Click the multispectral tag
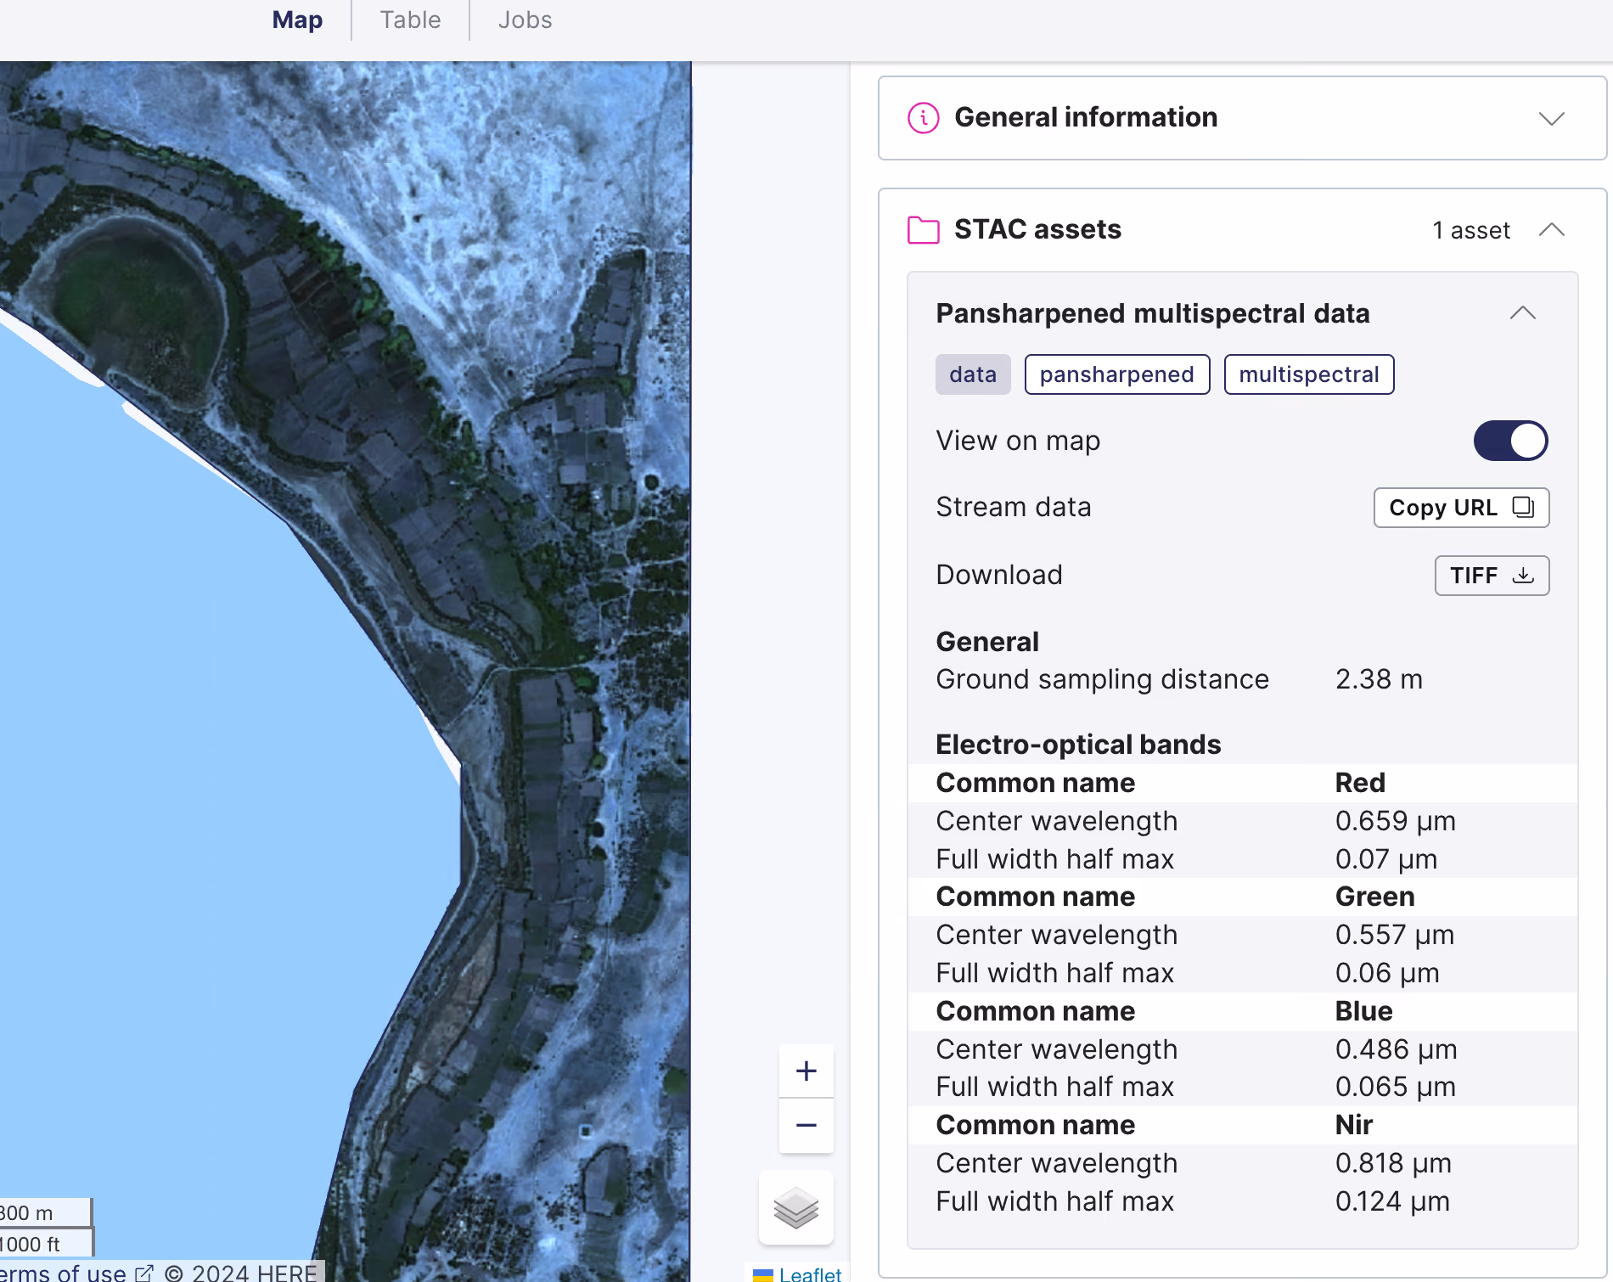Screen dimensions: 1613x1282 (1309, 374)
